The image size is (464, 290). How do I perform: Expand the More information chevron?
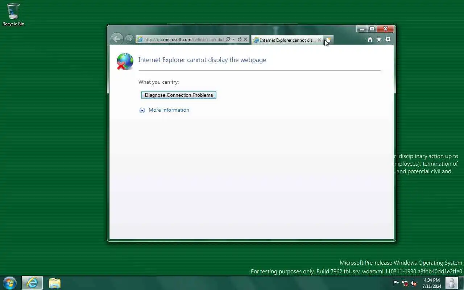(142, 110)
